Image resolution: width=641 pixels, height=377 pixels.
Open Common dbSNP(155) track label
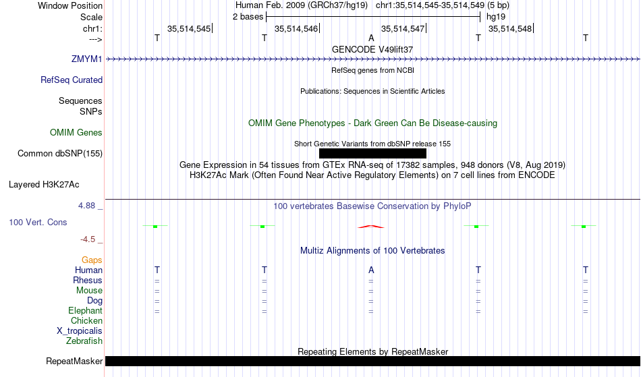tap(60, 154)
